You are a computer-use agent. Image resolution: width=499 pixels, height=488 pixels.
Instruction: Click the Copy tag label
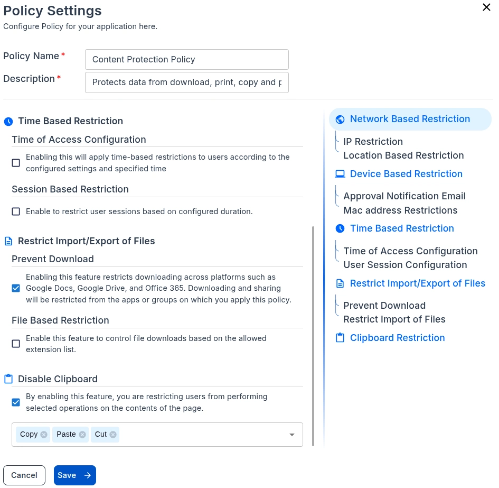point(29,435)
